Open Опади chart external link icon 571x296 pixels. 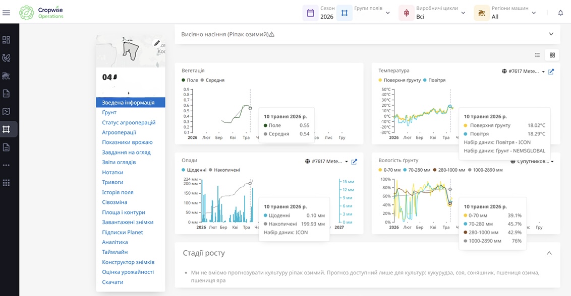354,162
